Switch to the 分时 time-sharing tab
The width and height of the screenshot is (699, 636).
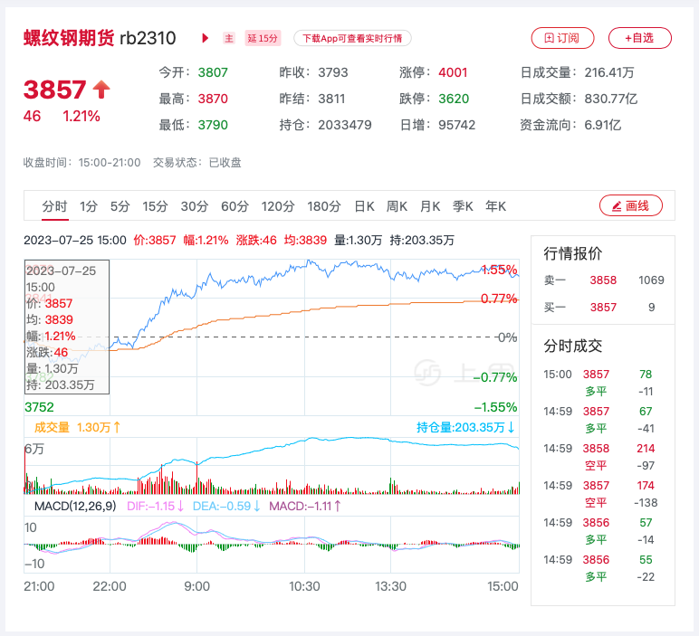[55, 206]
